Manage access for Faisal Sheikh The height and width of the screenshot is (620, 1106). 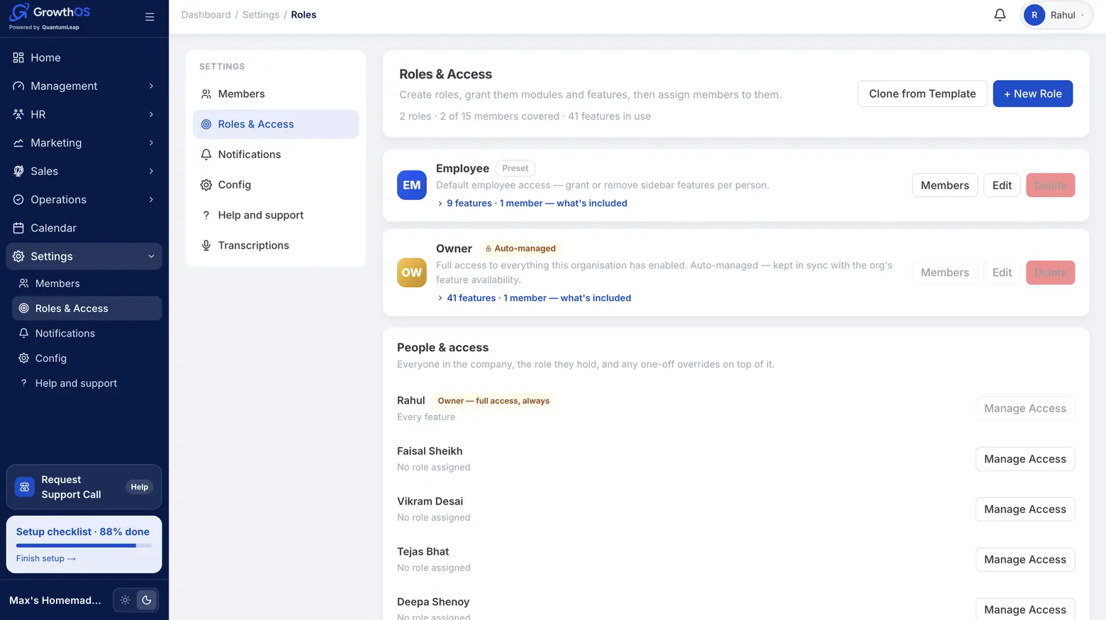1025,459
